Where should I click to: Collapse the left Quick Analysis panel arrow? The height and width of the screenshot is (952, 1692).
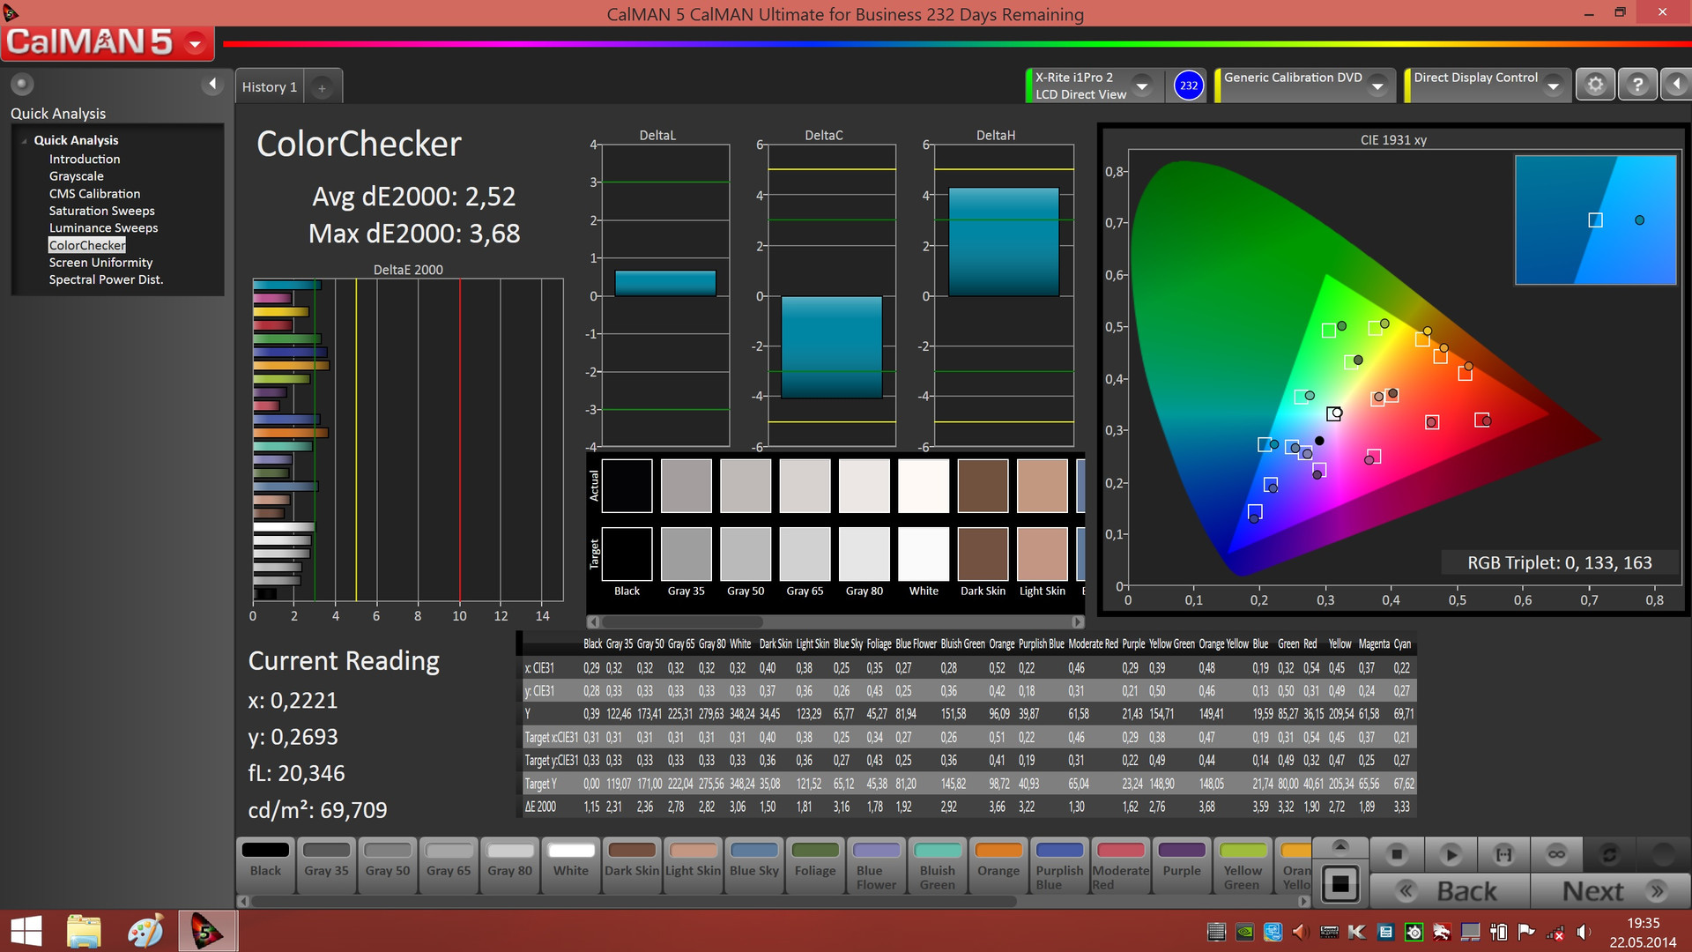click(x=211, y=84)
